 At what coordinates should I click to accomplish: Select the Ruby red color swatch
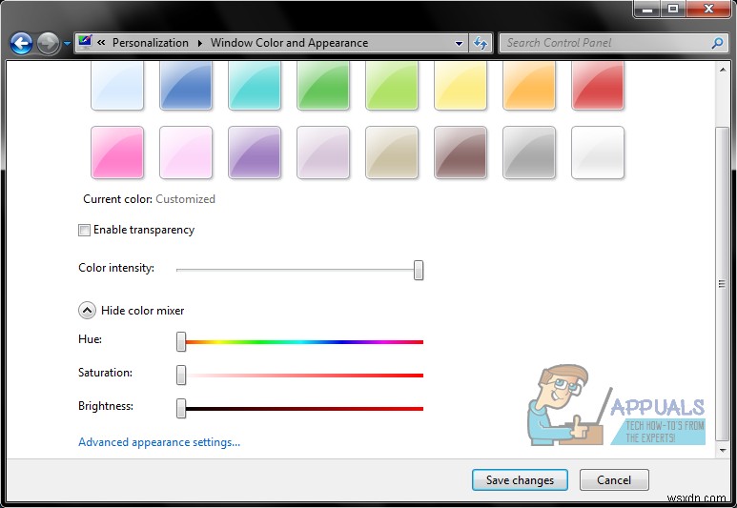point(598,85)
